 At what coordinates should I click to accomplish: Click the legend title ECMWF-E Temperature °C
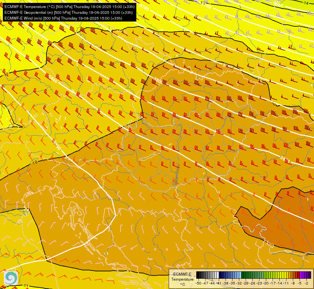(182, 279)
